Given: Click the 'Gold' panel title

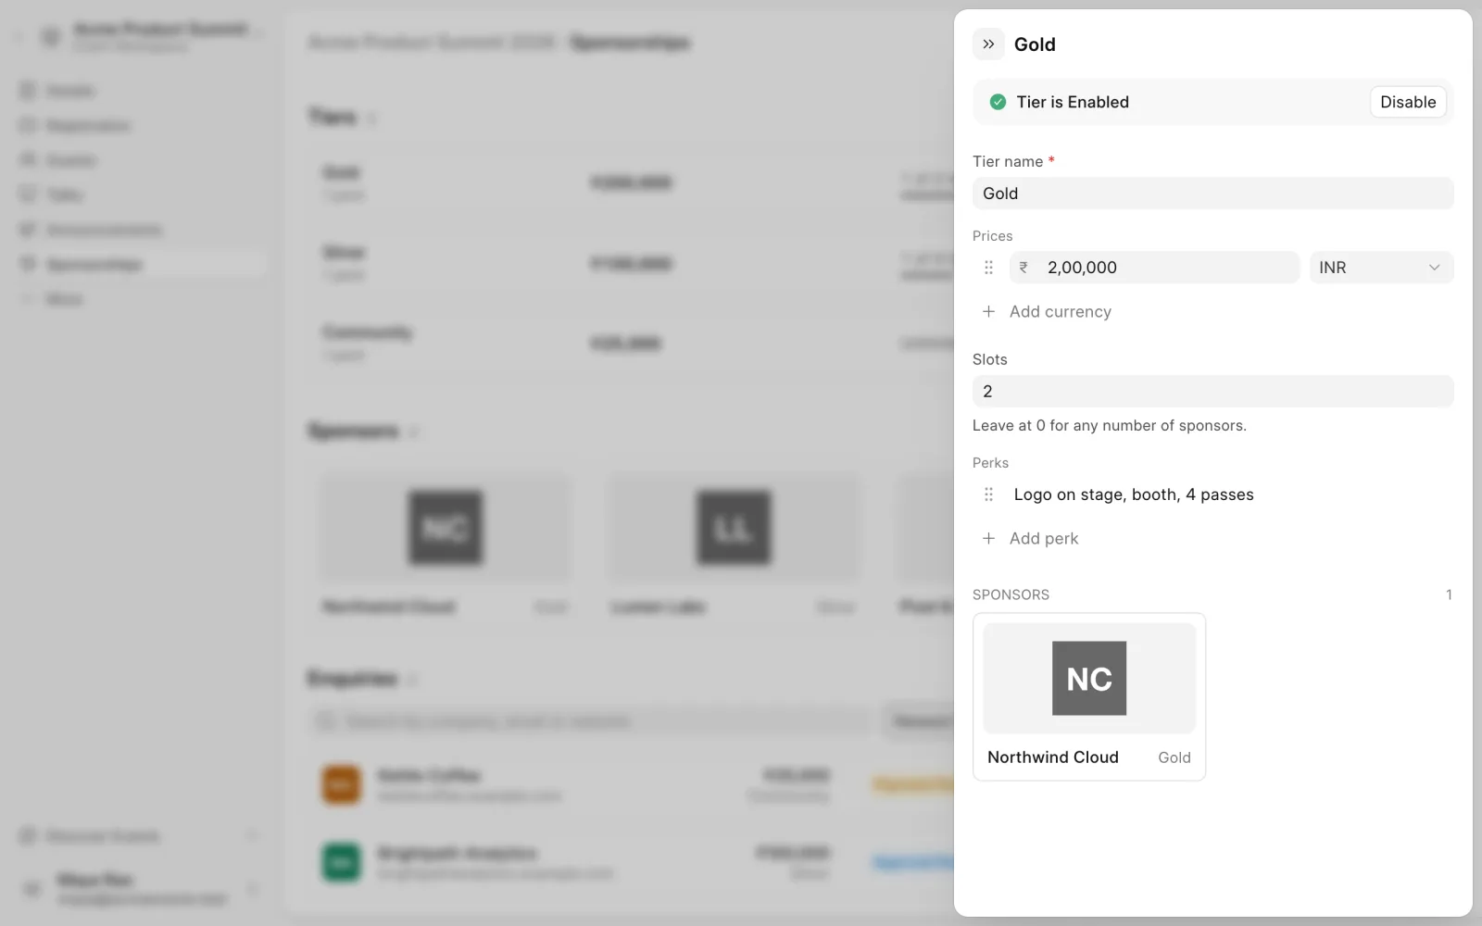Looking at the screenshot, I should pyautogui.click(x=1035, y=44).
